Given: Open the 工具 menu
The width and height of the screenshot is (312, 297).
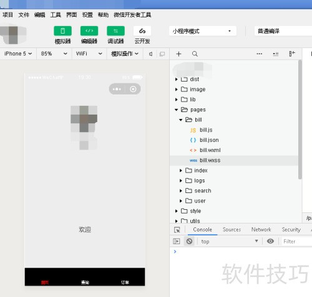Looking at the screenshot, I should coord(56,15).
